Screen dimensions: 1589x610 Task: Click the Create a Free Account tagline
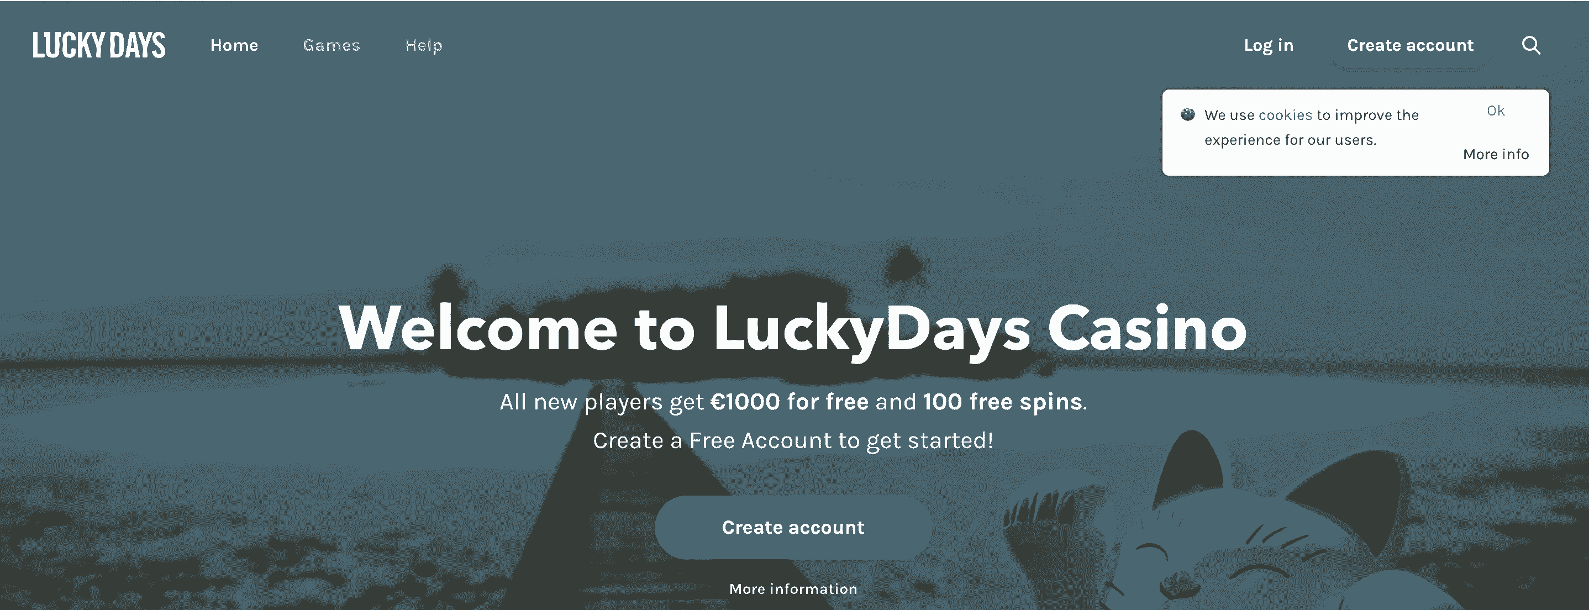tap(793, 441)
